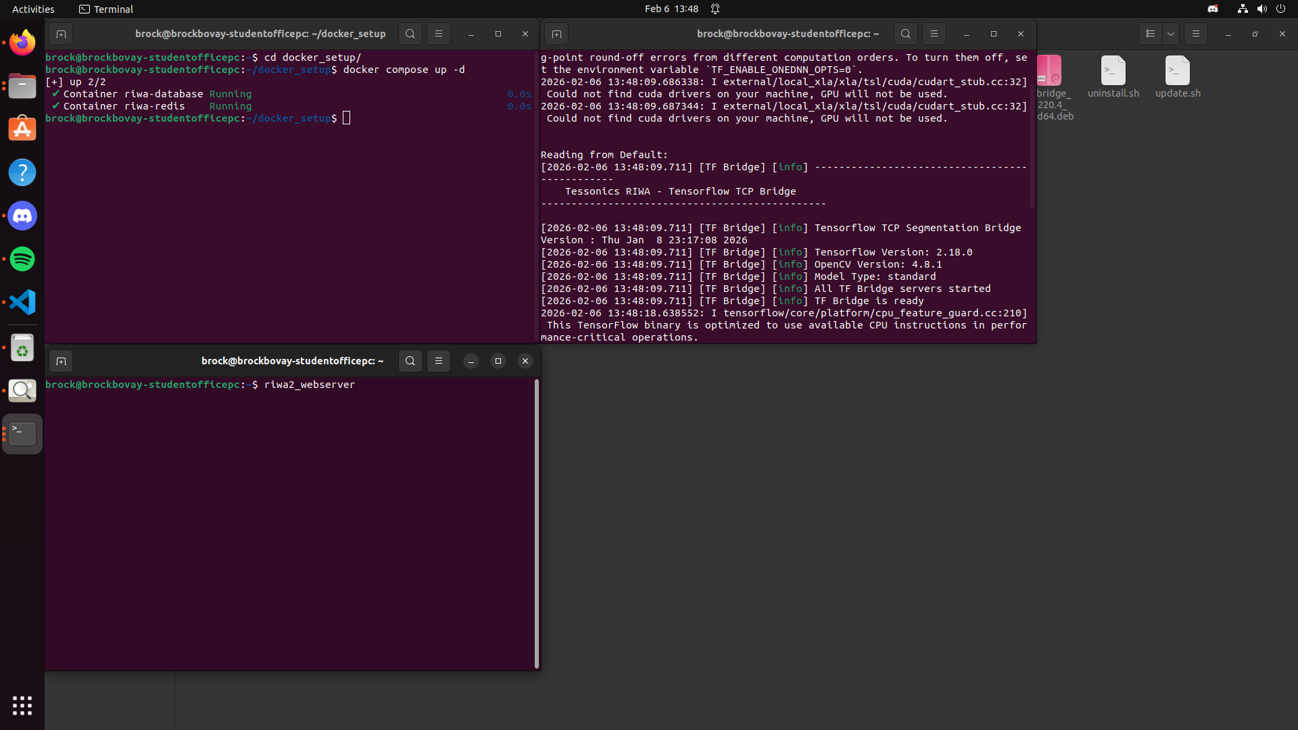Viewport: 1298px width, 730px height.
Task: Open hamburger menu of TF Bridge terminal
Action: coord(934,34)
